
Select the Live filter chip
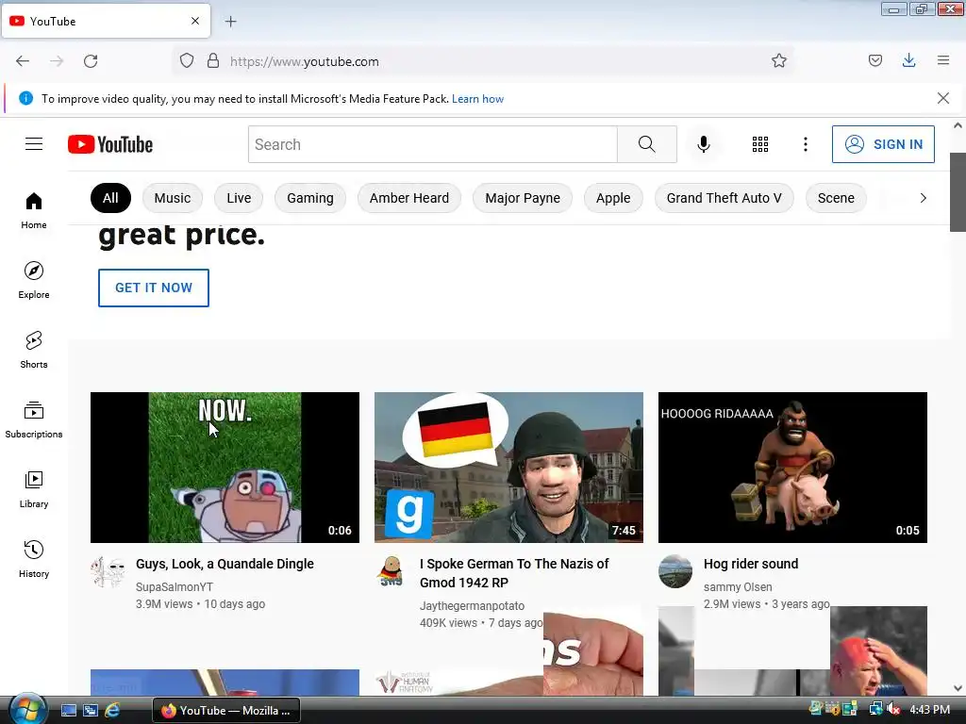tap(239, 198)
